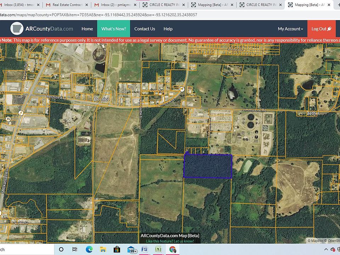
Task: Open Task View on the taskbar
Action: (x=75, y=249)
